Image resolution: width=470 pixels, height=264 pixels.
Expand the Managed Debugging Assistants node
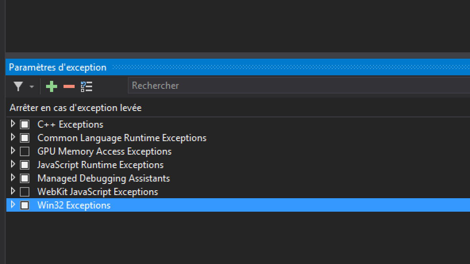pyautogui.click(x=13, y=178)
